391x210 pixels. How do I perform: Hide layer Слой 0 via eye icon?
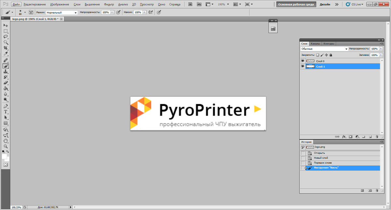[303, 61]
